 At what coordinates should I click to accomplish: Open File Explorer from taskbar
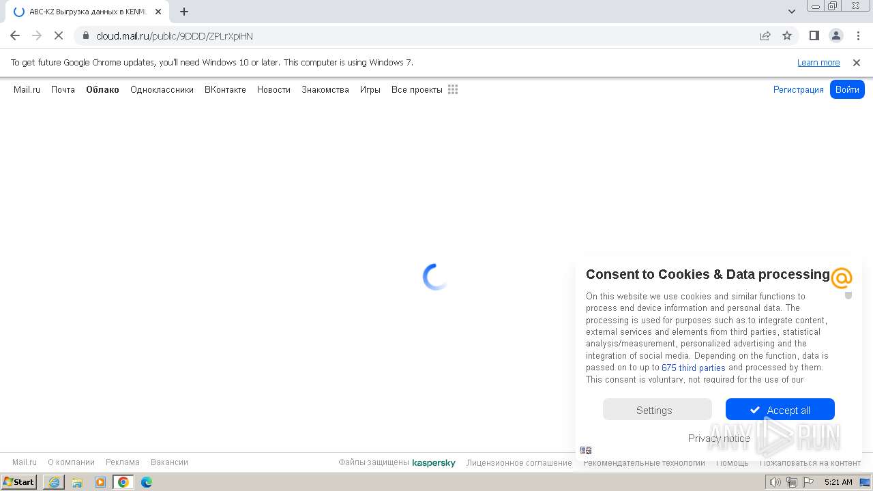(x=77, y=482)
